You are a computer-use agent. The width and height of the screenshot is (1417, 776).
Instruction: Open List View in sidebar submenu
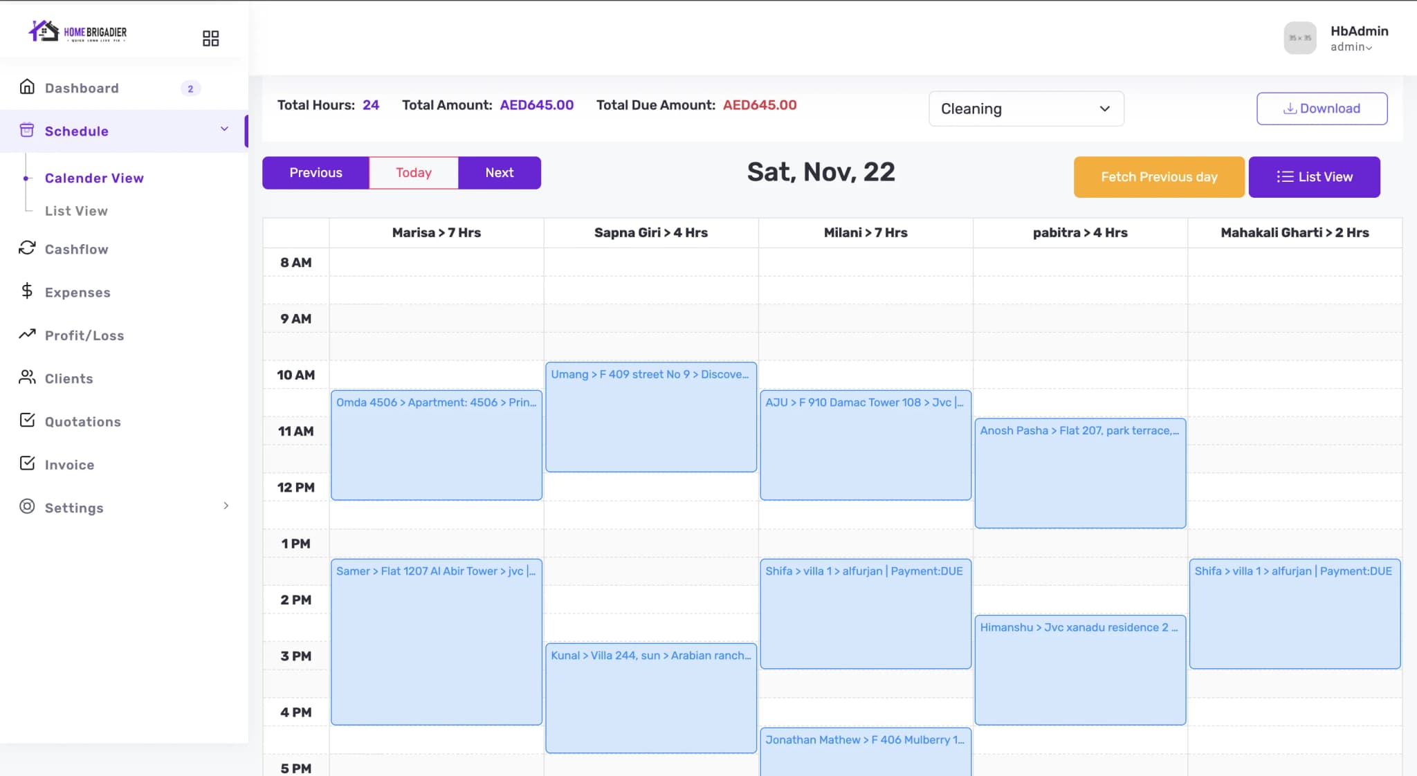(76, 211)
